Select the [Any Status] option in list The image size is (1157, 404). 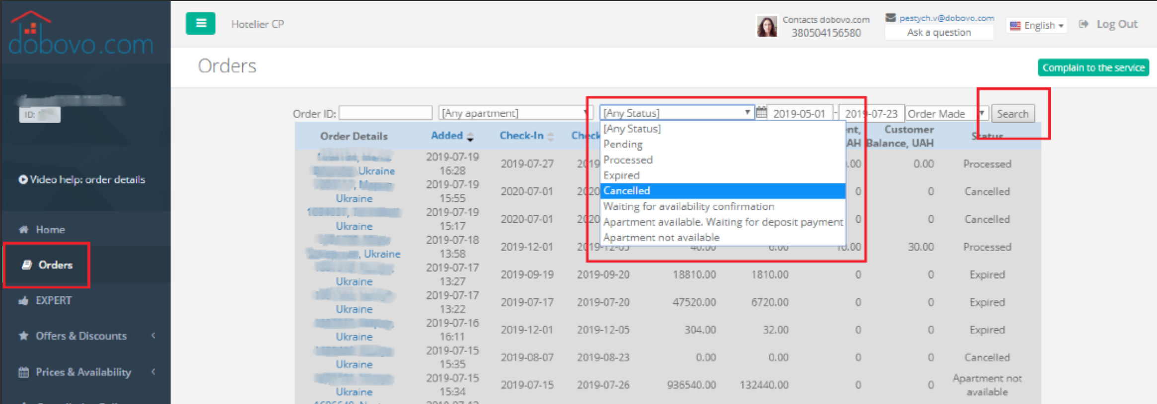pos(723,129)
